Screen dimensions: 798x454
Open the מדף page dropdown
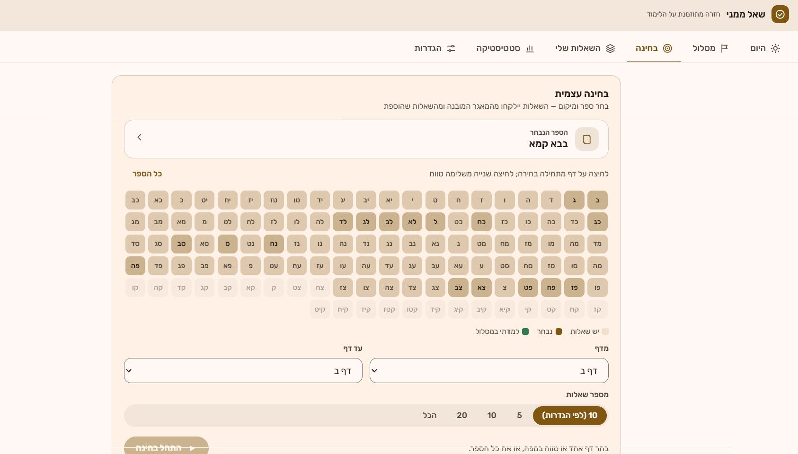point(489,371)
